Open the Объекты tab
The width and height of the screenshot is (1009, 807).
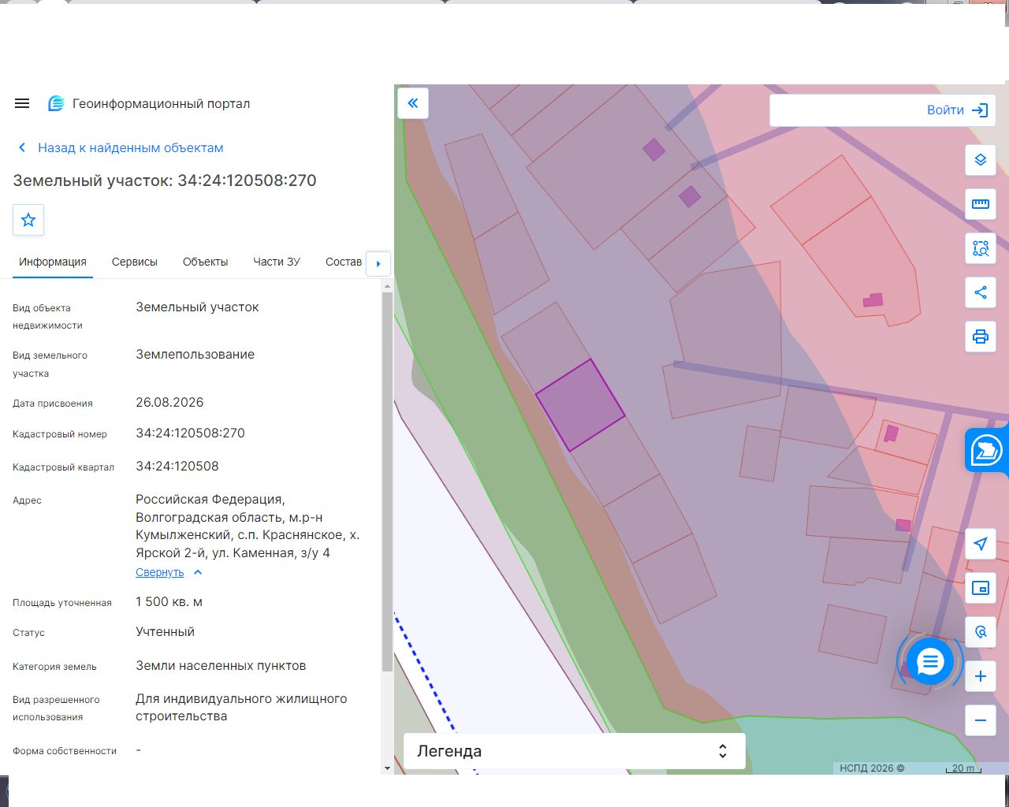(x=205, y=262)
